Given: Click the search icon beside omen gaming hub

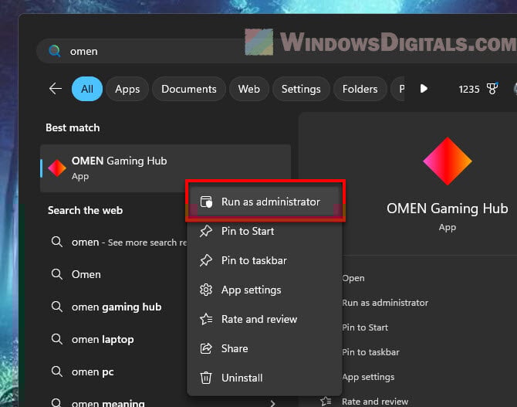Looking at the screenshot, I should click(x=56, y=307).
